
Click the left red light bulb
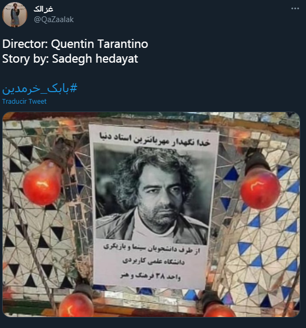[x=43, y=182]
